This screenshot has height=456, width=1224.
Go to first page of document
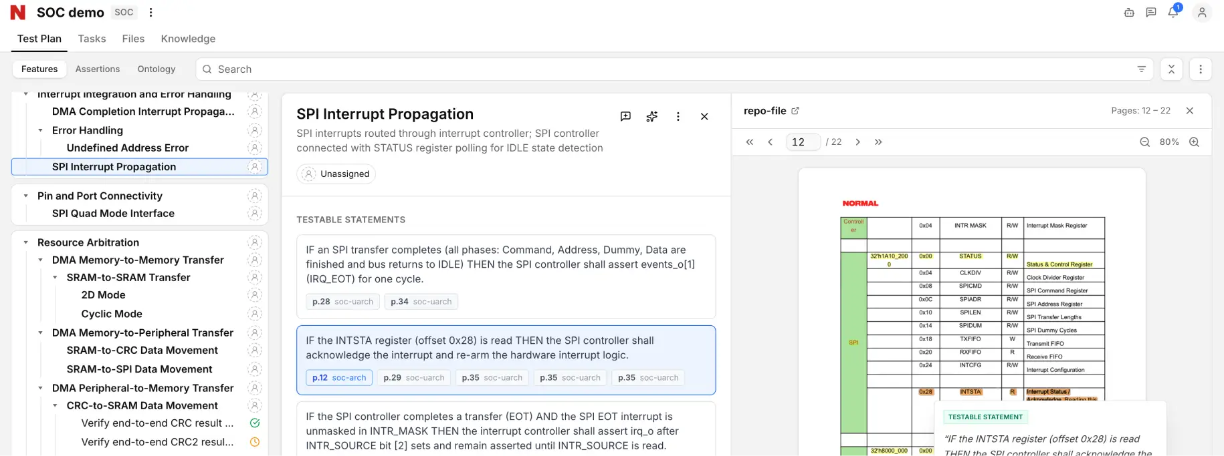(750, 142)
